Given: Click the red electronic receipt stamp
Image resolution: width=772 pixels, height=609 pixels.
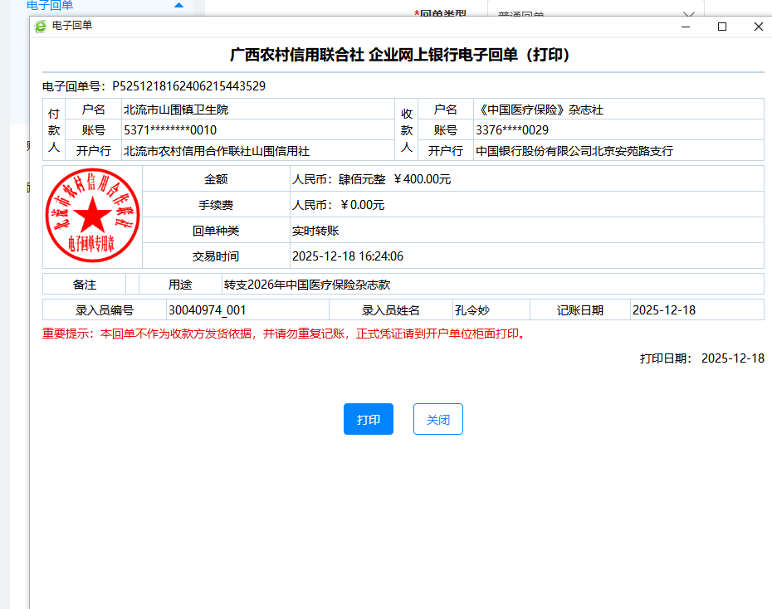Looking at the screenshot, I should coord(92,216).
